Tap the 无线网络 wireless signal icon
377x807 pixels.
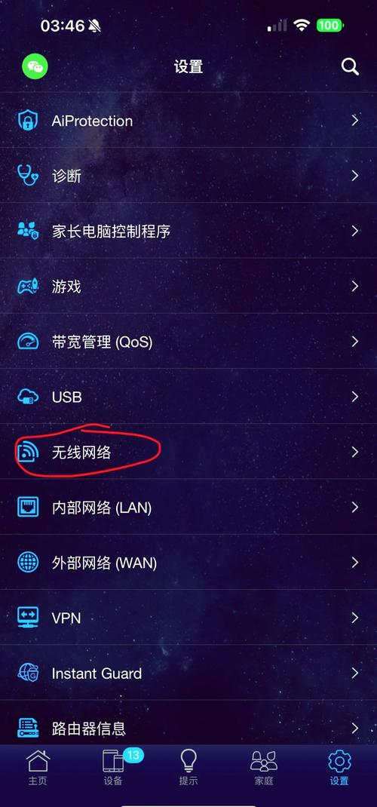coord(27,453)
